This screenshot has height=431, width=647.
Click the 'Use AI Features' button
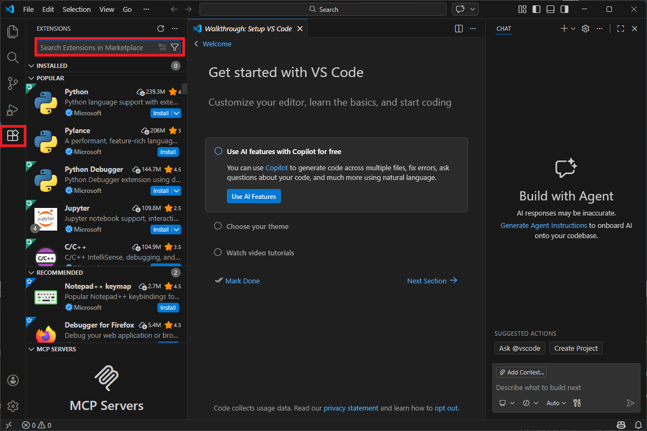[x=254, y=197]
